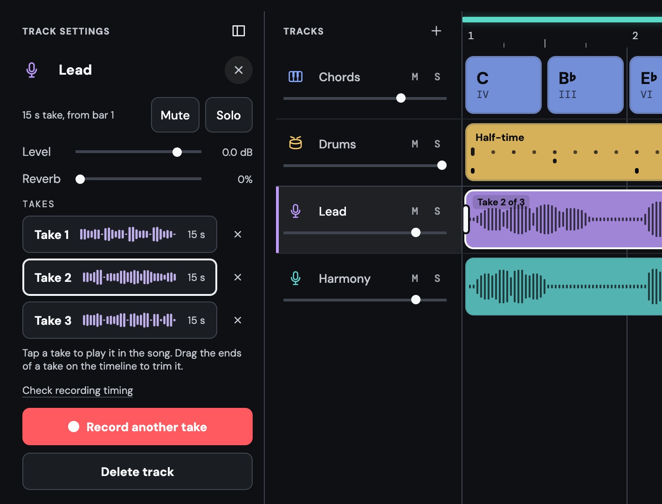Click the Chords keyboard icon
The image size is (662, 504).
(x=296, y=77)
